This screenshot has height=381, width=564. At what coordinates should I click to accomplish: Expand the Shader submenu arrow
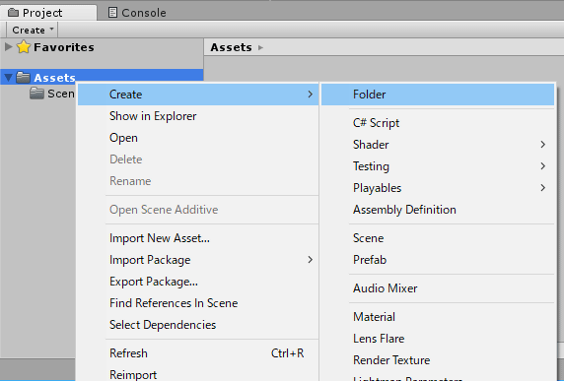click(x=542, y=145)
